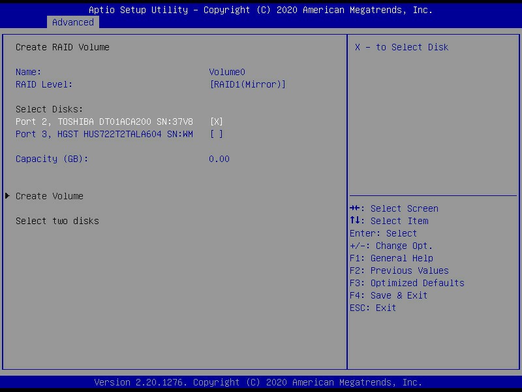Edit the Volume0 name field
522x392 pixels.
tap(227, 72)
